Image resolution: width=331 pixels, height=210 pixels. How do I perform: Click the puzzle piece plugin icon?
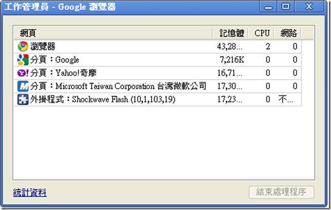pyautogui.click(x=23, y=99)
